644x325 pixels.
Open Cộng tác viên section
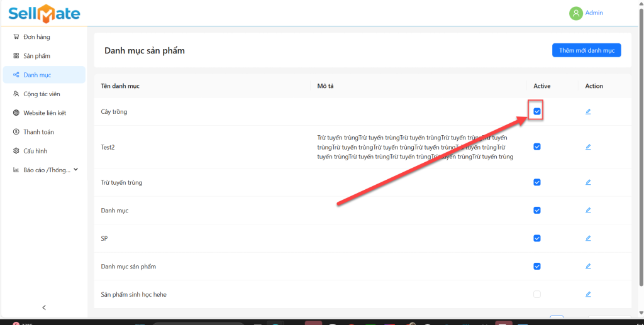(x=42, y=94)
